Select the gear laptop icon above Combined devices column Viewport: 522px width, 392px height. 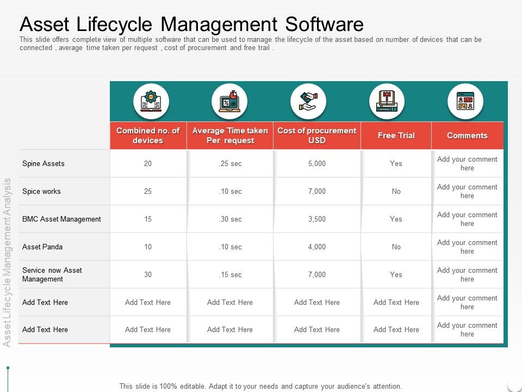click(x=151, y=101)
